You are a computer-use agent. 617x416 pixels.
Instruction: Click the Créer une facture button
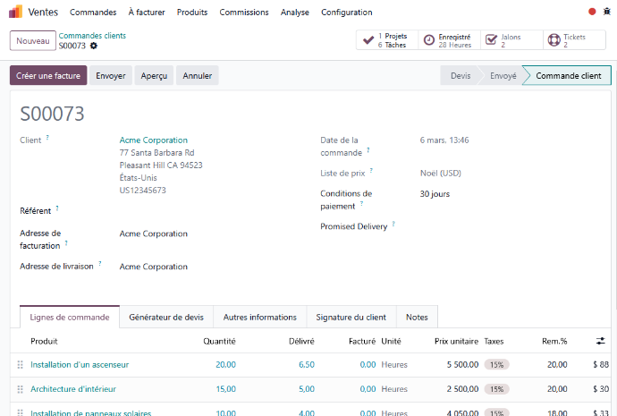click(x=48, y=76)
